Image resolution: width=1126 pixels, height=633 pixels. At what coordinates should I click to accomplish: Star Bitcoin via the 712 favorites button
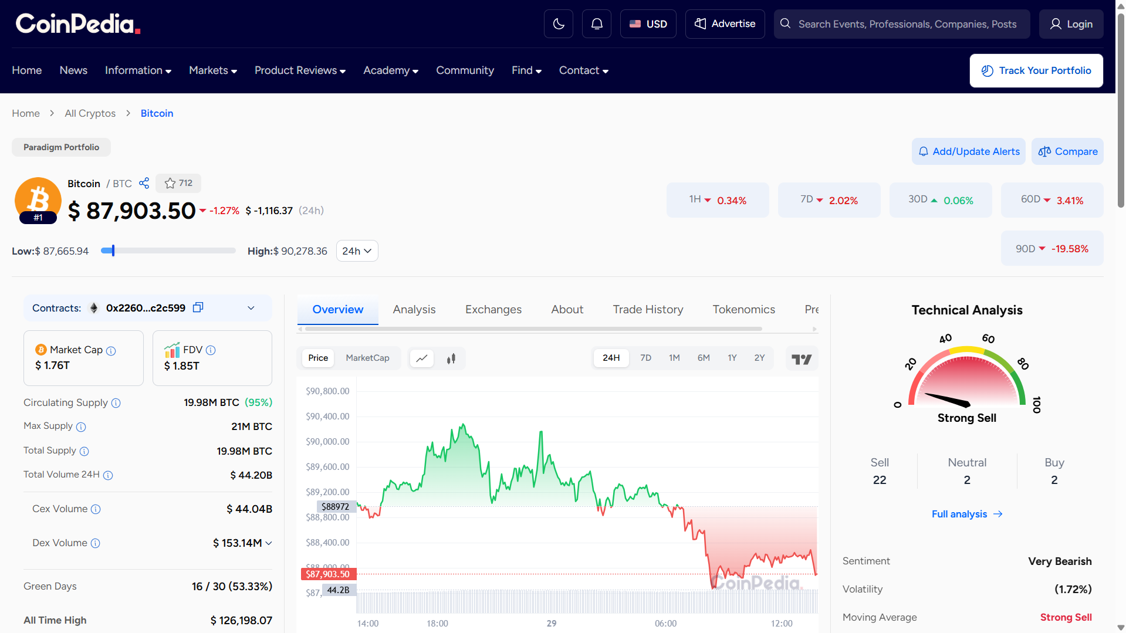click(x=178, y=183)
